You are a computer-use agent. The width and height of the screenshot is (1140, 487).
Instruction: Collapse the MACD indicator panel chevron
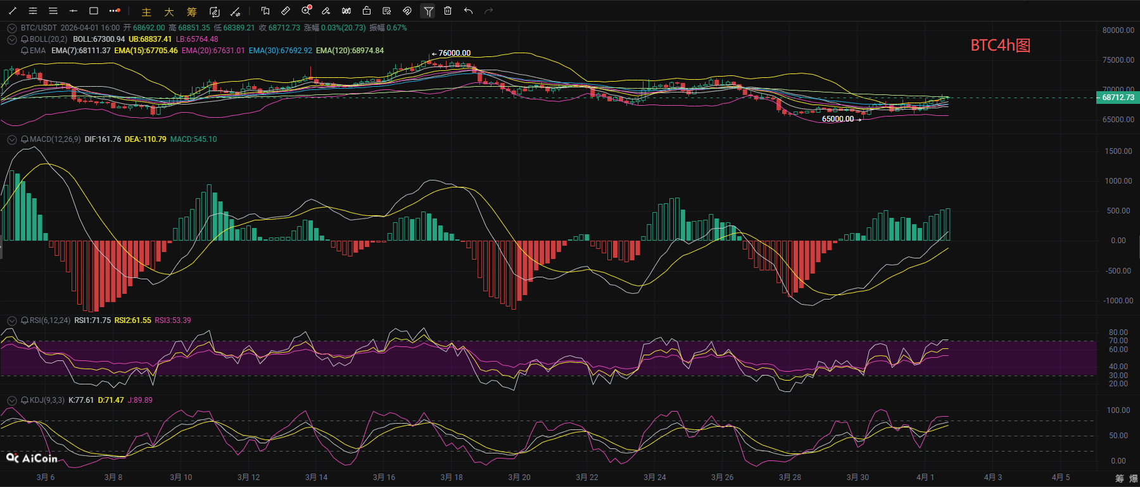(x=11, y=139)
